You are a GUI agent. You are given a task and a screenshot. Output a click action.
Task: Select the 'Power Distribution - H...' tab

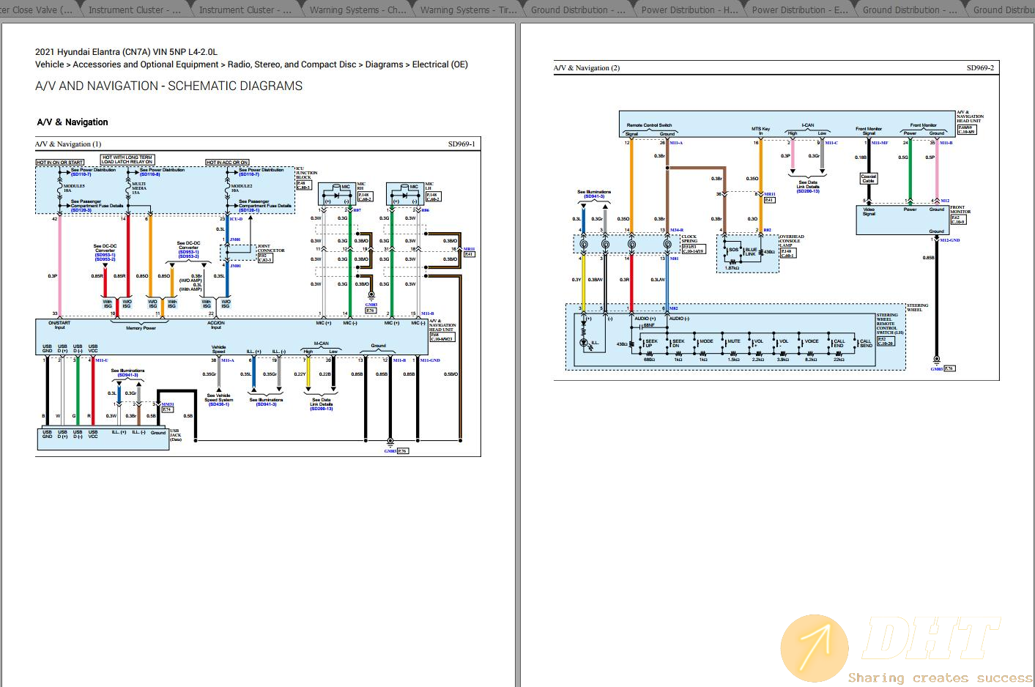[x=689, y=10]
